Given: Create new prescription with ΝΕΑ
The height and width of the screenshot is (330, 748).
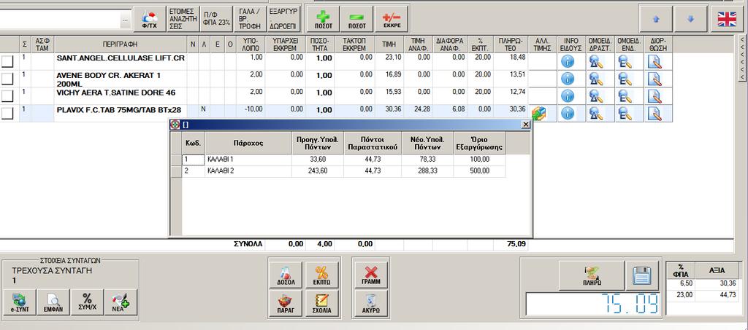Looking at the screenshot, I should (121, 303).
